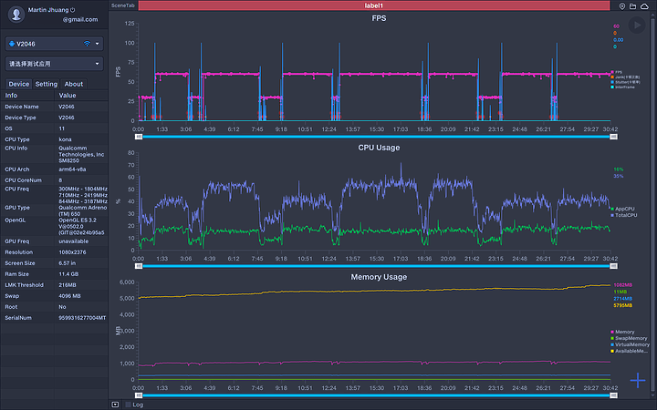Select the Root No value
657x410 pixels.
click(x=62, y=307)
